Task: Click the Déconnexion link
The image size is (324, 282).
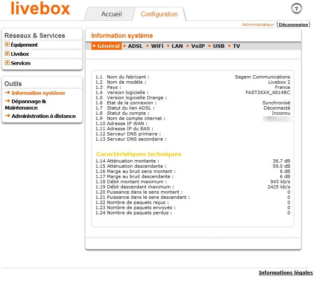Action: [x=293, y=24]
